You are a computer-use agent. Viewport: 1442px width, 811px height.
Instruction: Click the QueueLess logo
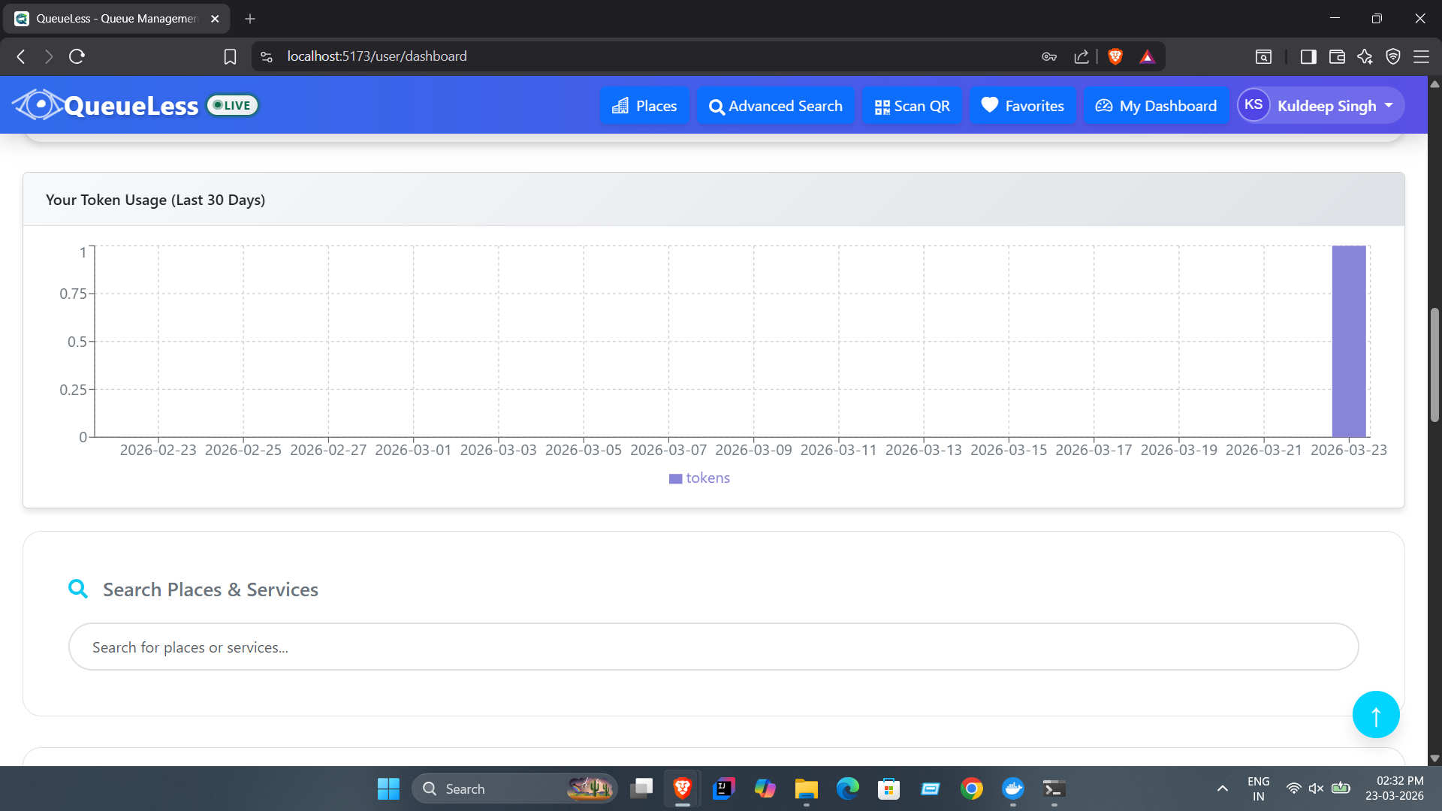[x=105, y=105]
